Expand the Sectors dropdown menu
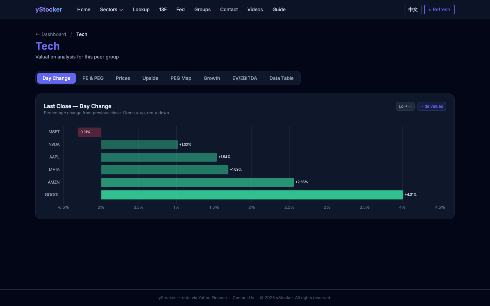Screen dimensions: 490x306 [x=111, y=10]
